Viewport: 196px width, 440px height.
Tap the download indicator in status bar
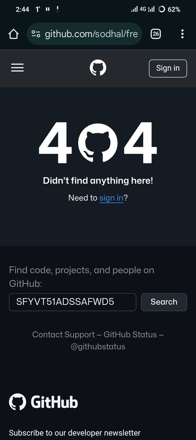(58, 9)
